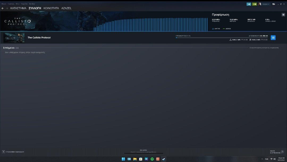The height and width of the screenshot is (162, 287).
Task: Toggle the ΔΙΣΚΟΣ disk graph legend
Action: (227, 29)
